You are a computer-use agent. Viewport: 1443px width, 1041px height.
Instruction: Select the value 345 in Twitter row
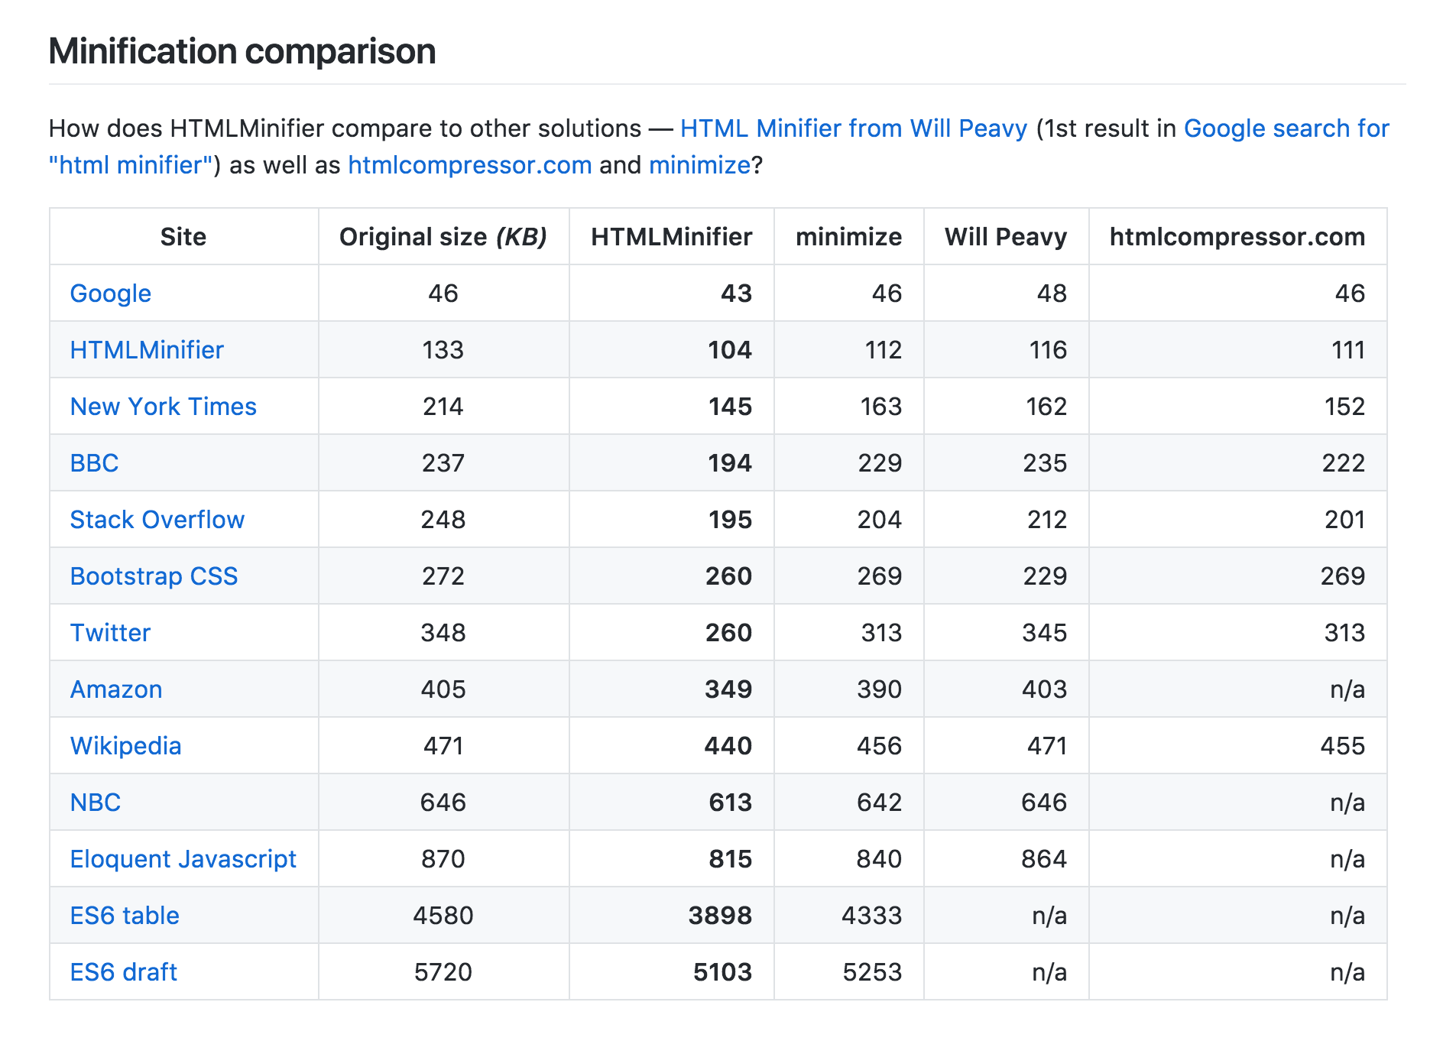coord(1045,633)
